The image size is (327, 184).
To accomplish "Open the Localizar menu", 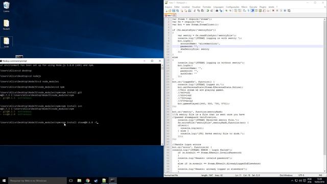I will coord(185,7).
